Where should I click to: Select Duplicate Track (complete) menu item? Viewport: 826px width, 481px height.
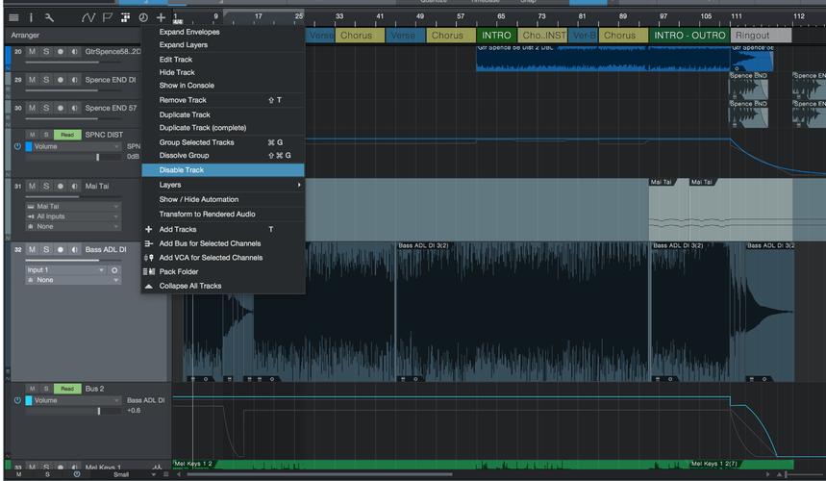click(x=223, y=128)
